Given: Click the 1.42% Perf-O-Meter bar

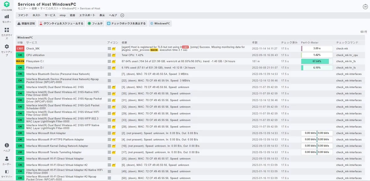Looking at the screenshot, I should 317,55.
